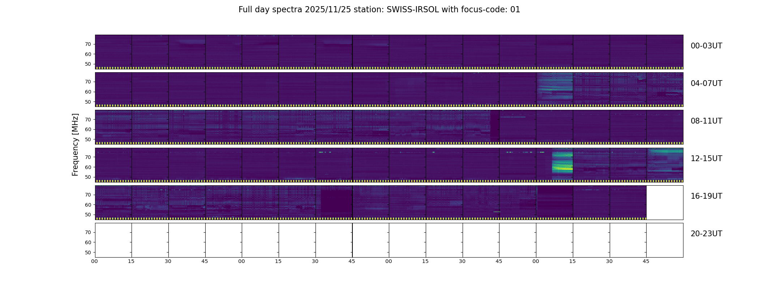Click the bright yellow burst in the 12-15UT row
Image resolution: width=759 pixels, height=289 pixels.
pos(562,164)
